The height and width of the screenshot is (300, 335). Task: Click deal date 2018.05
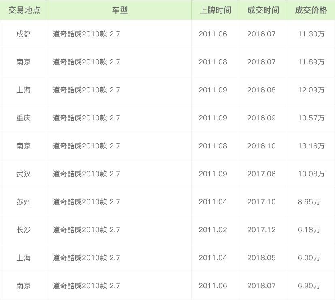pyautogui.click(x=261, y=258)
